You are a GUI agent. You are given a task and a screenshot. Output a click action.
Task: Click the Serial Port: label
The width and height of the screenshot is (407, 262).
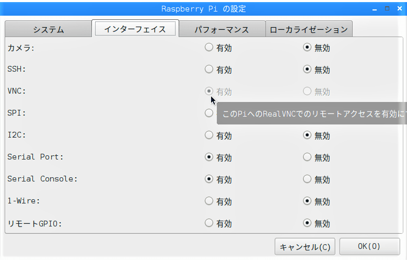click(36, 157)
